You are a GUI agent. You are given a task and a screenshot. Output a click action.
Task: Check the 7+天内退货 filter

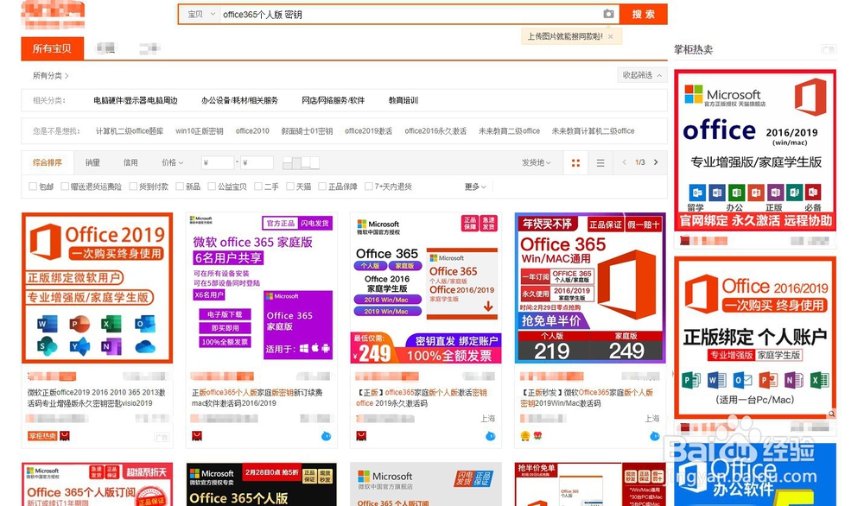point(369,187)
